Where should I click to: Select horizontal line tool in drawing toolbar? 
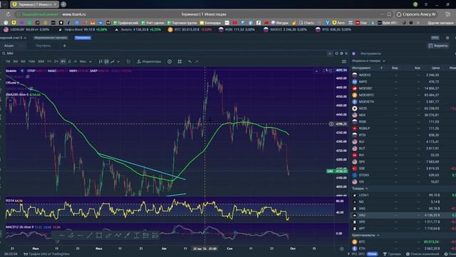coord(61,235)
